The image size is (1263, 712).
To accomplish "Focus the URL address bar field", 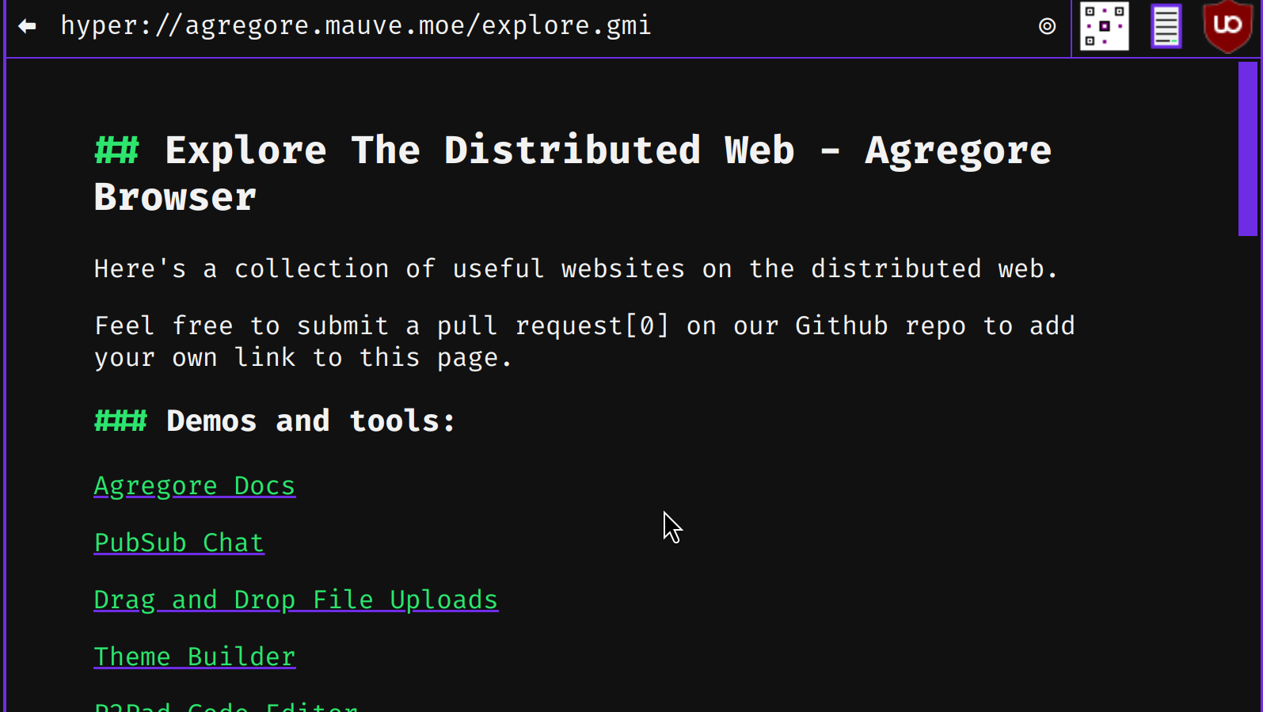I will (x=538, y=26).
